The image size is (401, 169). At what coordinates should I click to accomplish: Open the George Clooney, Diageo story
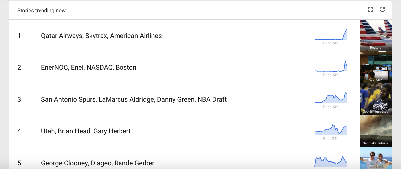(x=98, y=163)
